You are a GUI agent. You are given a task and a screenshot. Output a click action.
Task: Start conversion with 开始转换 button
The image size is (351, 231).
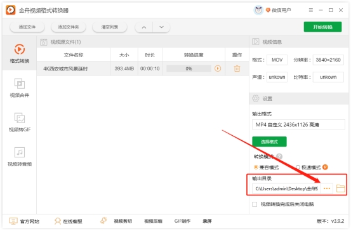coord(322,27)
